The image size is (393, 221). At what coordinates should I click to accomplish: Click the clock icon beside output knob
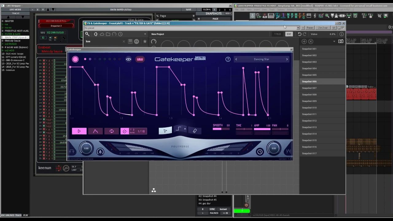coord(260,151)
